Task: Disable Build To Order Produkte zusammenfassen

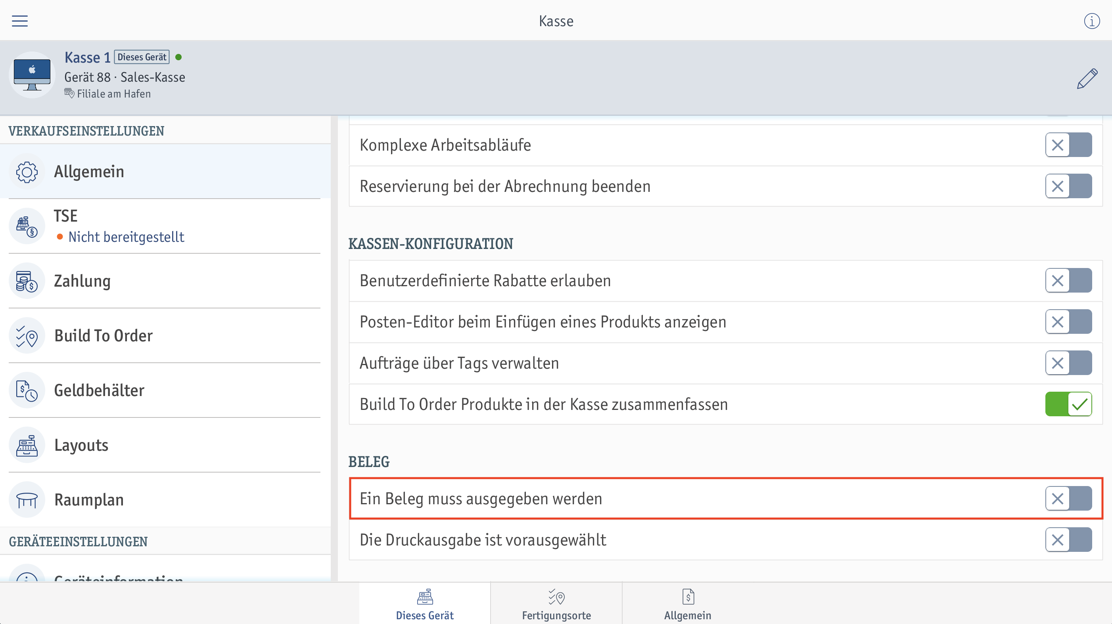Action: pos(1068,404)
